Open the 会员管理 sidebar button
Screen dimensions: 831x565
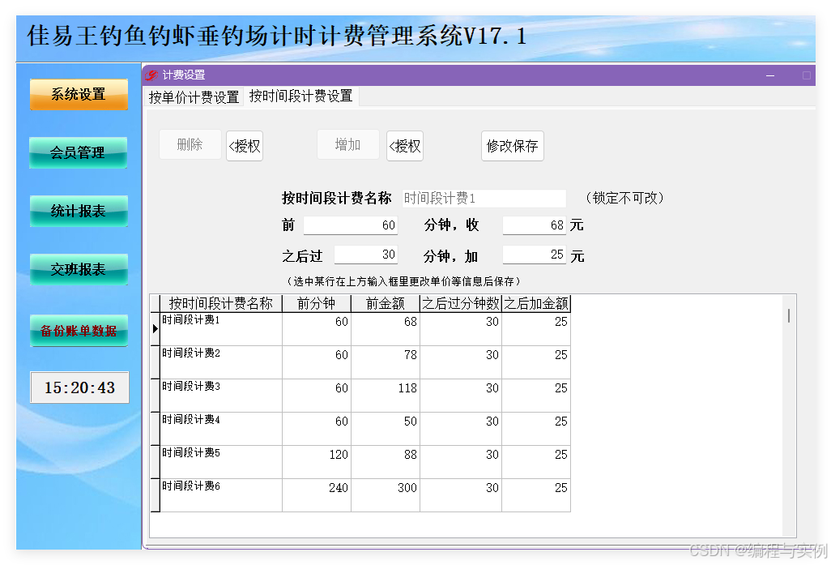(79, 152)
